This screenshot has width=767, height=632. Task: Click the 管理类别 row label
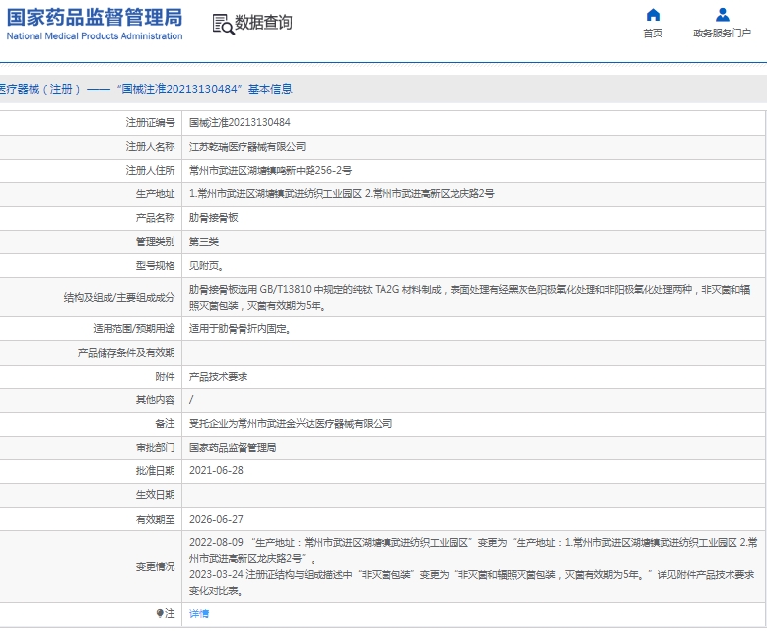pos(155,242)
